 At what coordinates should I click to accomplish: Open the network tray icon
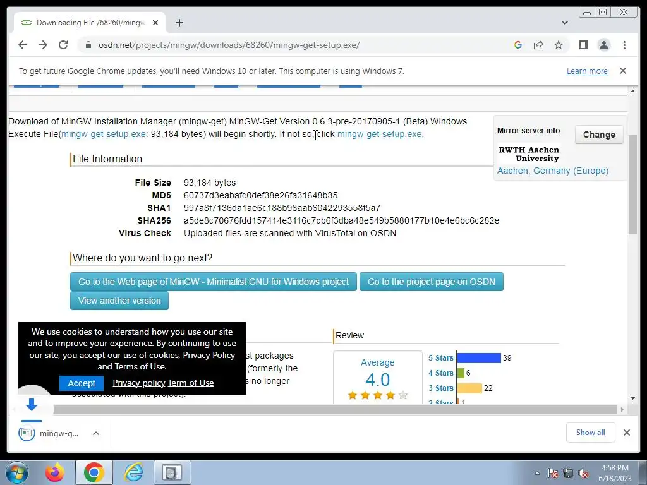(568, 473)
